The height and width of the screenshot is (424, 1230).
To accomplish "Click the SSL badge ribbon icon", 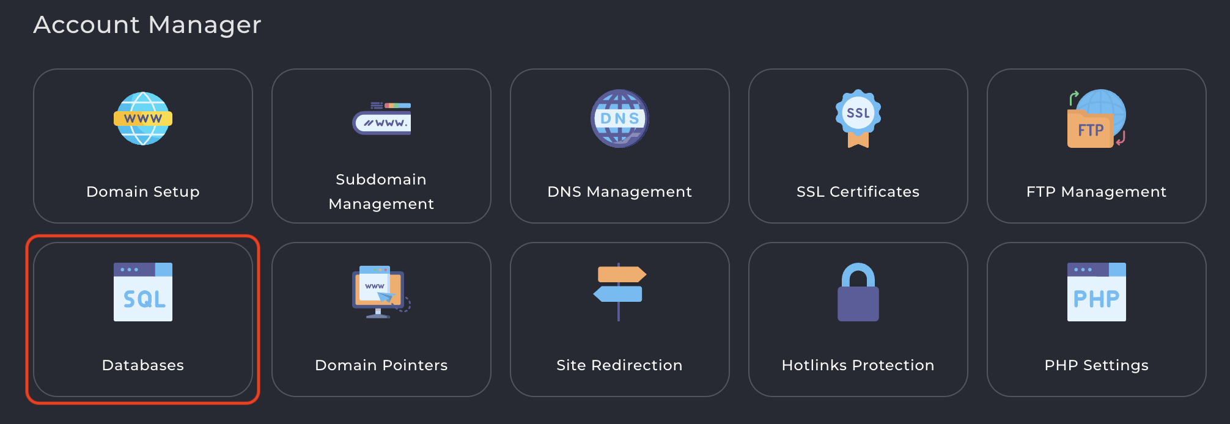I will pyautogui.click(x=858, y=119).
